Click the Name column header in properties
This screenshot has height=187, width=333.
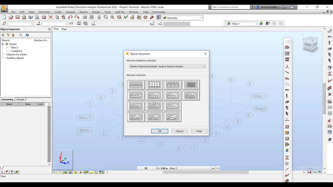pos(9,104)
